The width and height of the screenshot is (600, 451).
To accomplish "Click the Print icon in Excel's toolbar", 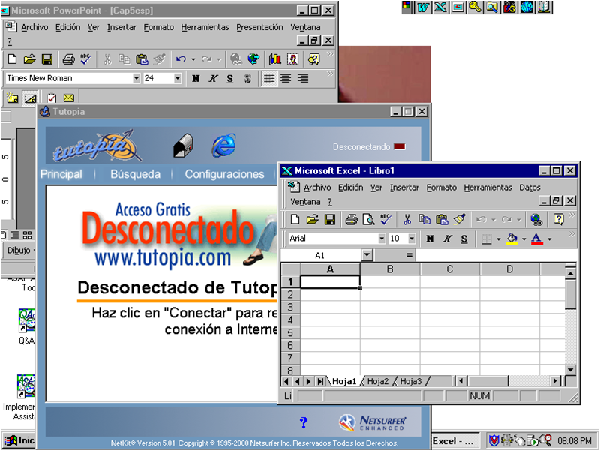I will pyautogui.click(x=351, y=219).
